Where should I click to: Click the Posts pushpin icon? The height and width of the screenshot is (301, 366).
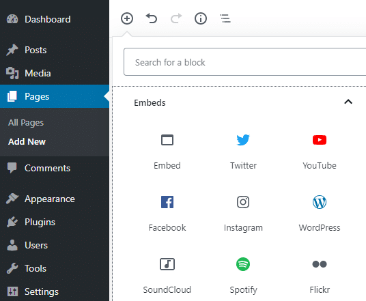12,50
